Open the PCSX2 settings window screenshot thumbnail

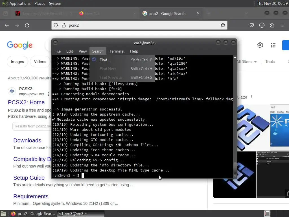coord(273,175)
